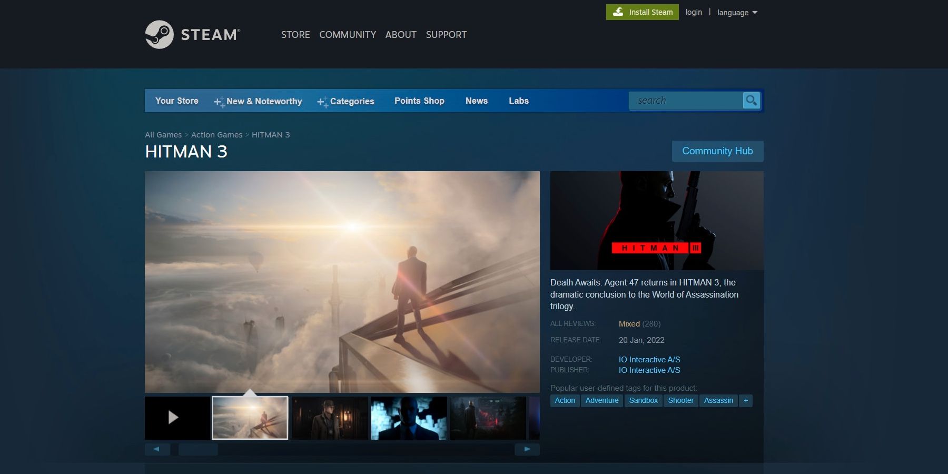The width and height of the screenshot is (948, 474).
Task: Select the skyscraper clouds screenshot thumbnail
Action: point(250,418)
